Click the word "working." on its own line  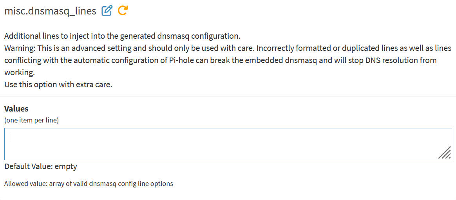point(18,72)
